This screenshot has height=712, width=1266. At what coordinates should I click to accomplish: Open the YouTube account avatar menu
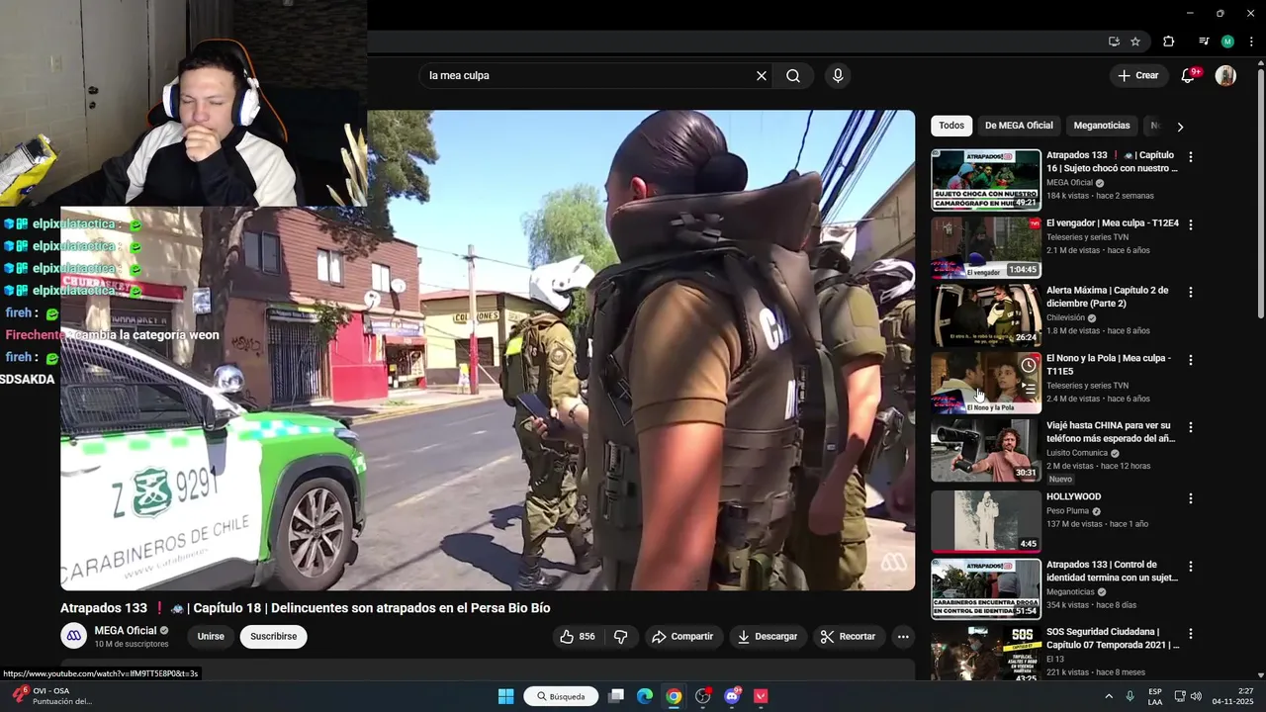click(1225, 75)
